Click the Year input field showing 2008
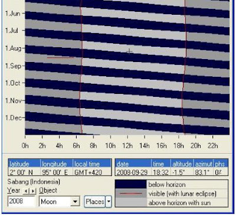The width and height of the screenshot is (236, 215). (21, 201)
